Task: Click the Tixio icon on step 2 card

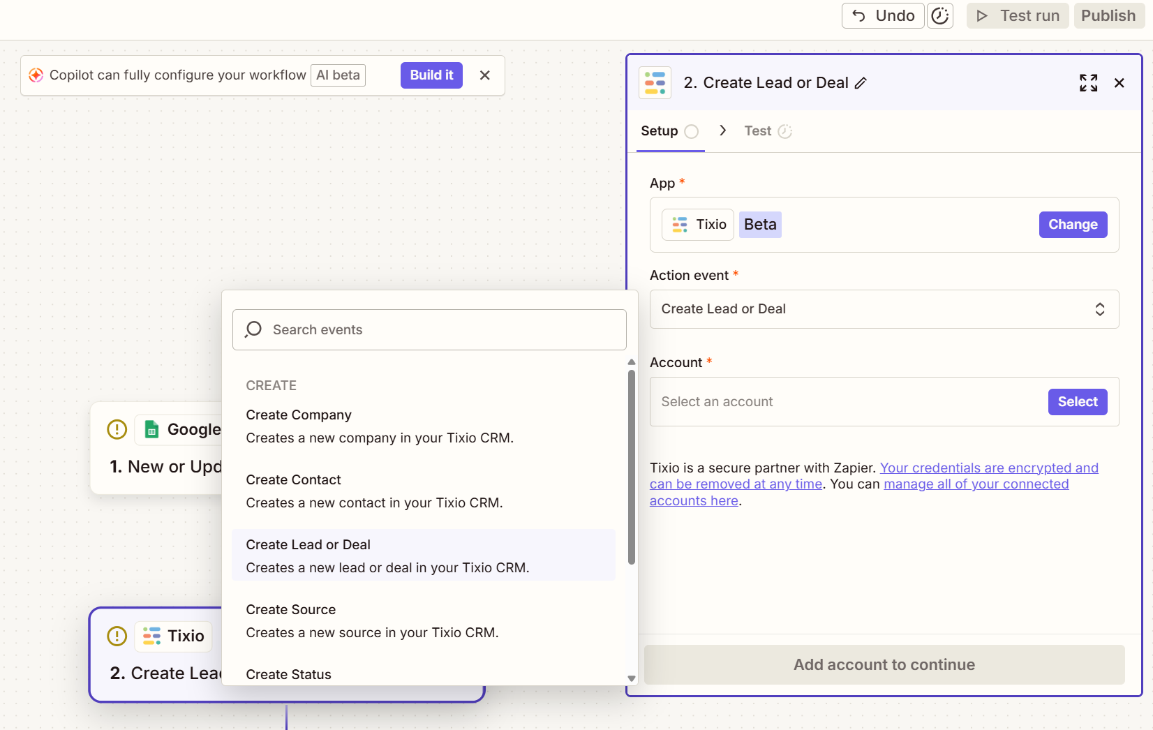Action: (151, 636)
